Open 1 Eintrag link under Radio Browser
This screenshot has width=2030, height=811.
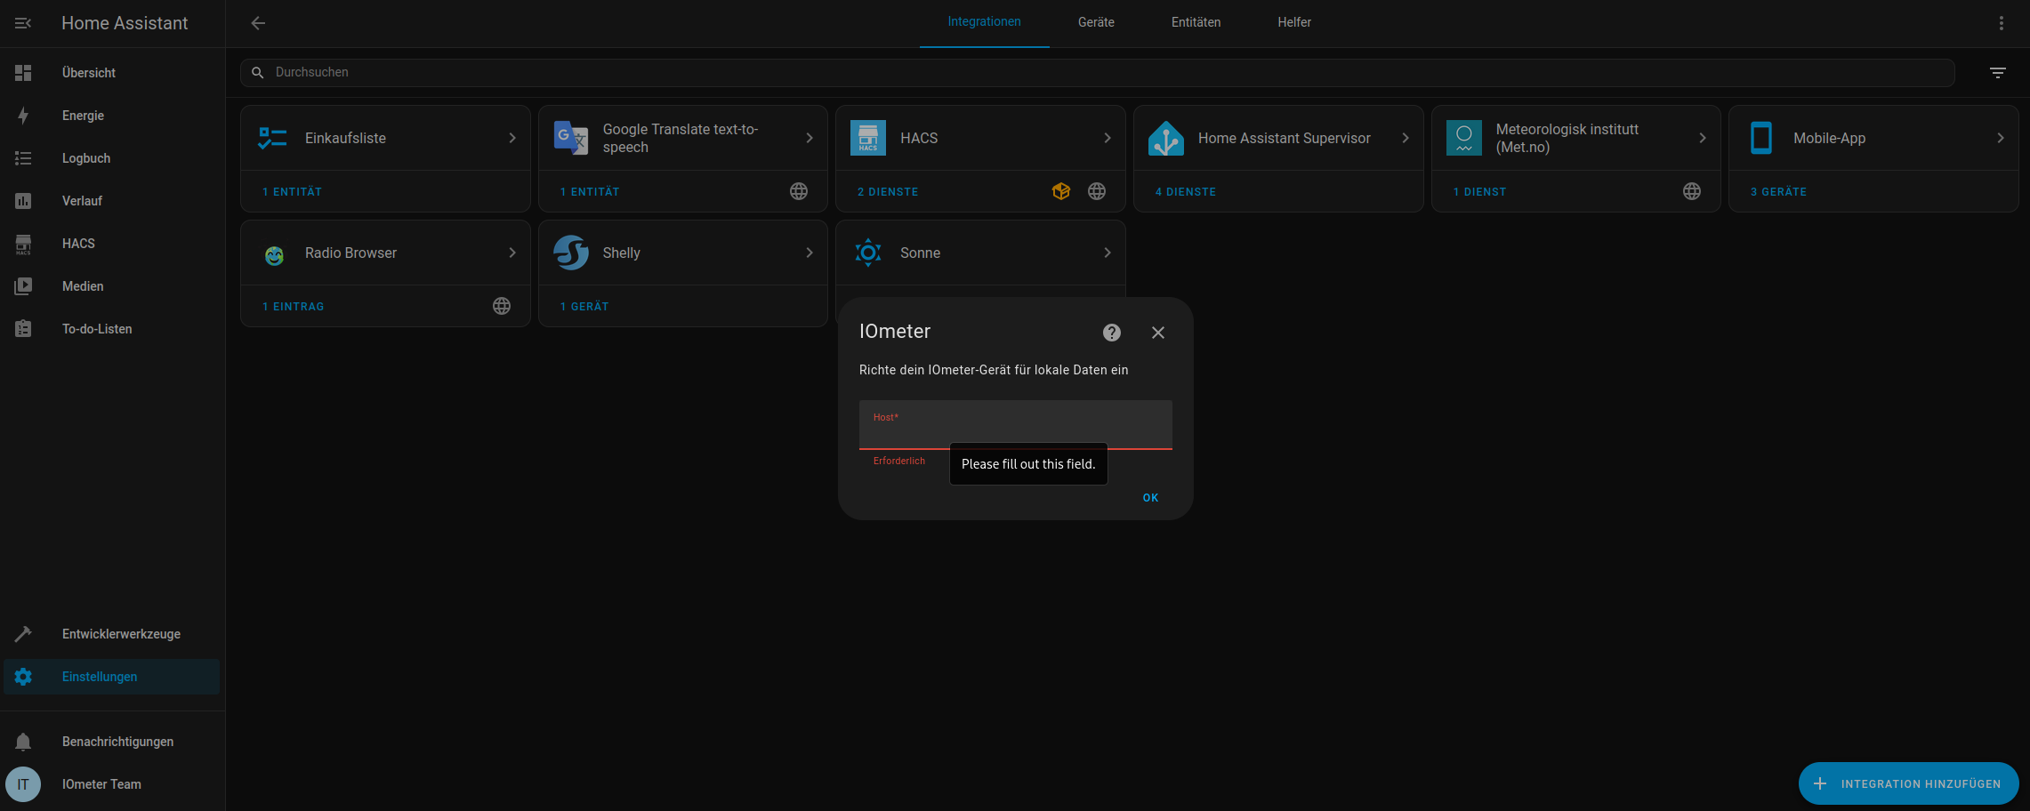294,307
